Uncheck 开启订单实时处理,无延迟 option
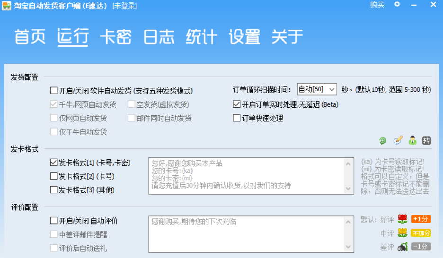Screen dimensions: 443x258 click(x=237, y=104)
